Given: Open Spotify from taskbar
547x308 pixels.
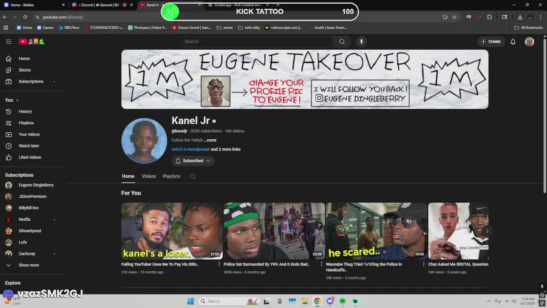Looking at the screenshot, I should click(x=343, y=301).
